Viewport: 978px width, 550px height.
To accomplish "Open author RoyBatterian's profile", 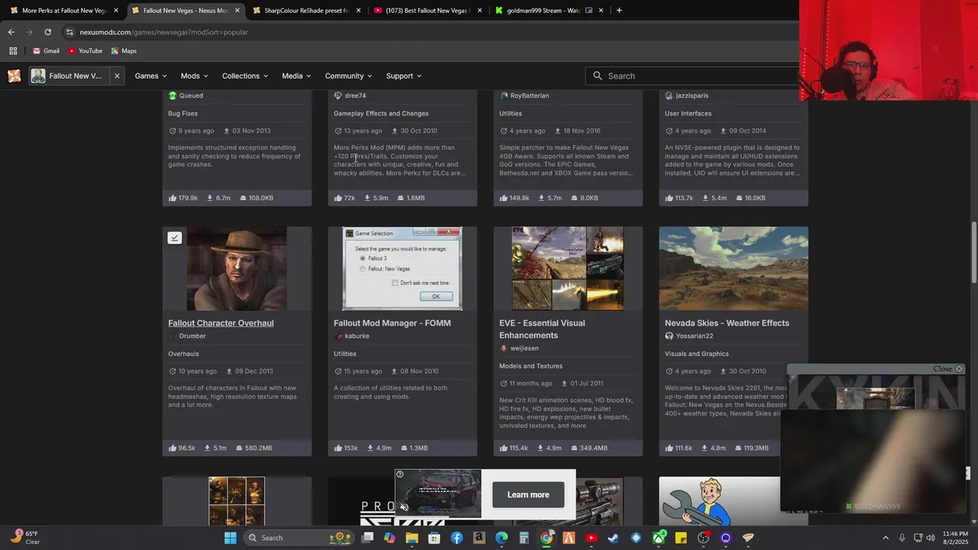I will click(x=529, y=95).
